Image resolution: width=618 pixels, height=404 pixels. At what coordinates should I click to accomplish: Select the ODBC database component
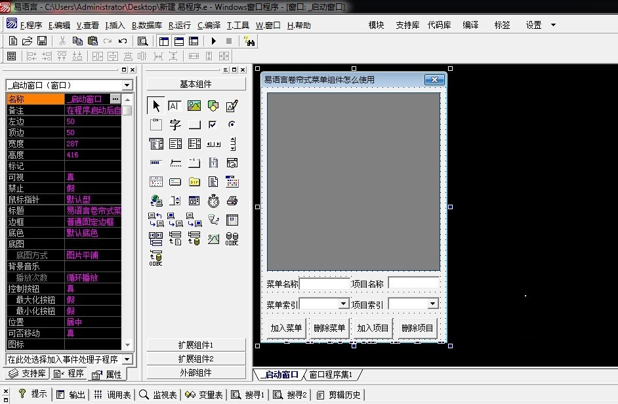232,239
